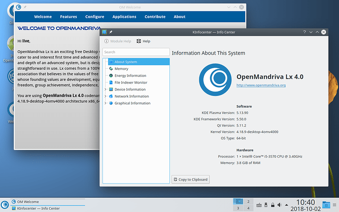Screen dimensions: 339x212
Task: Focus the KInfocenter Search field
Action: [136, 52]
